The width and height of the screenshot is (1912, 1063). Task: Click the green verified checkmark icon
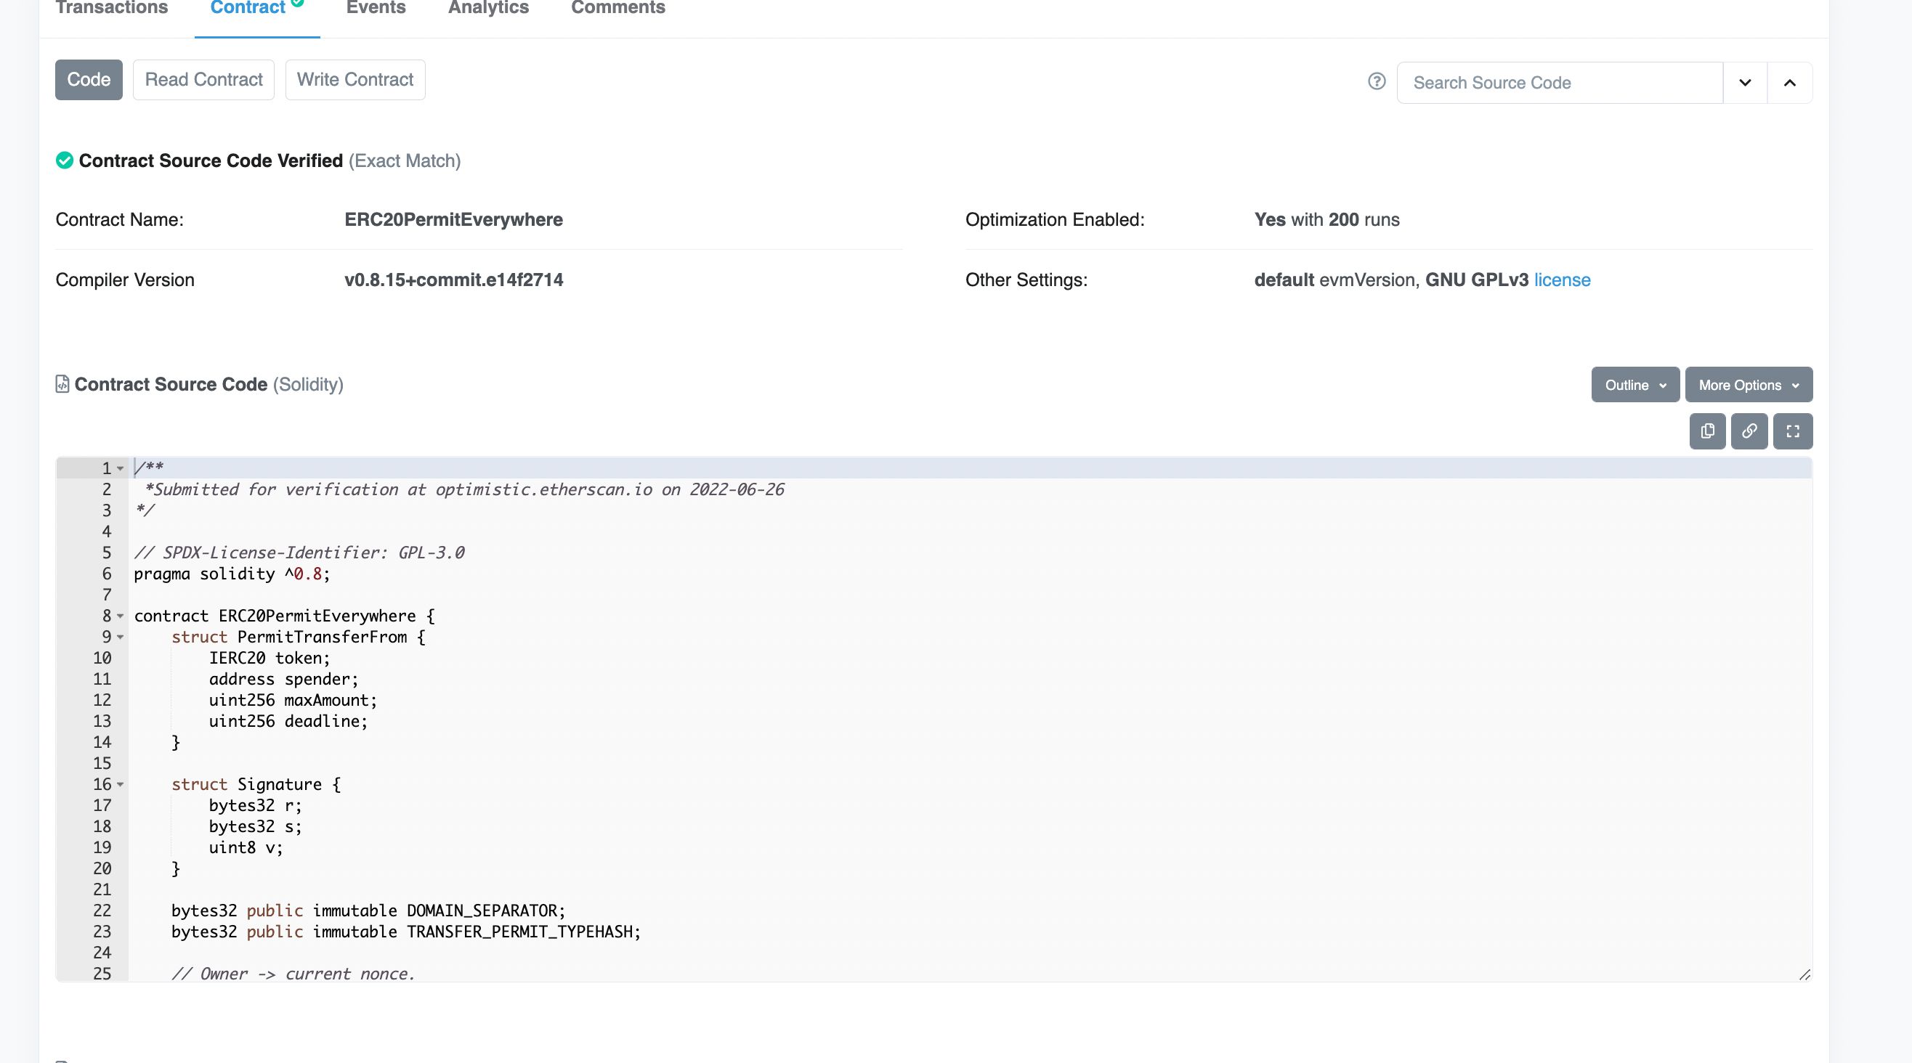click(65, 160)
